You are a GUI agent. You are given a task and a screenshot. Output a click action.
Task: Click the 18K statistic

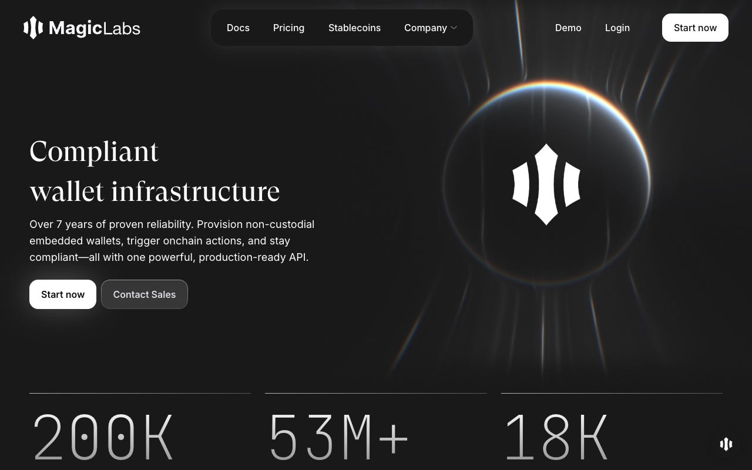(x=556, y=438)
